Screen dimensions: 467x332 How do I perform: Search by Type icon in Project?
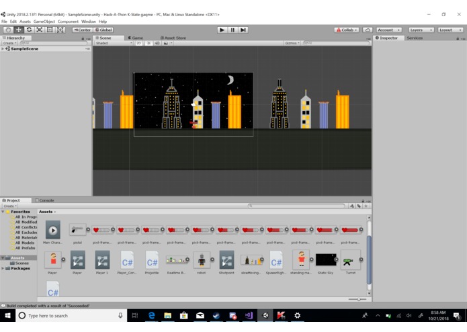[352, 206]
